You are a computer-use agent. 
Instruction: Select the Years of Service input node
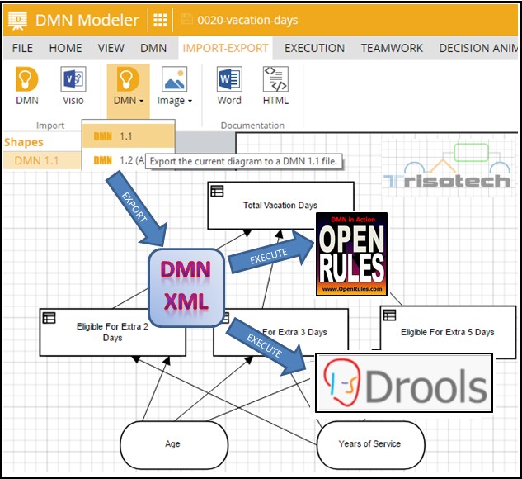369,443
